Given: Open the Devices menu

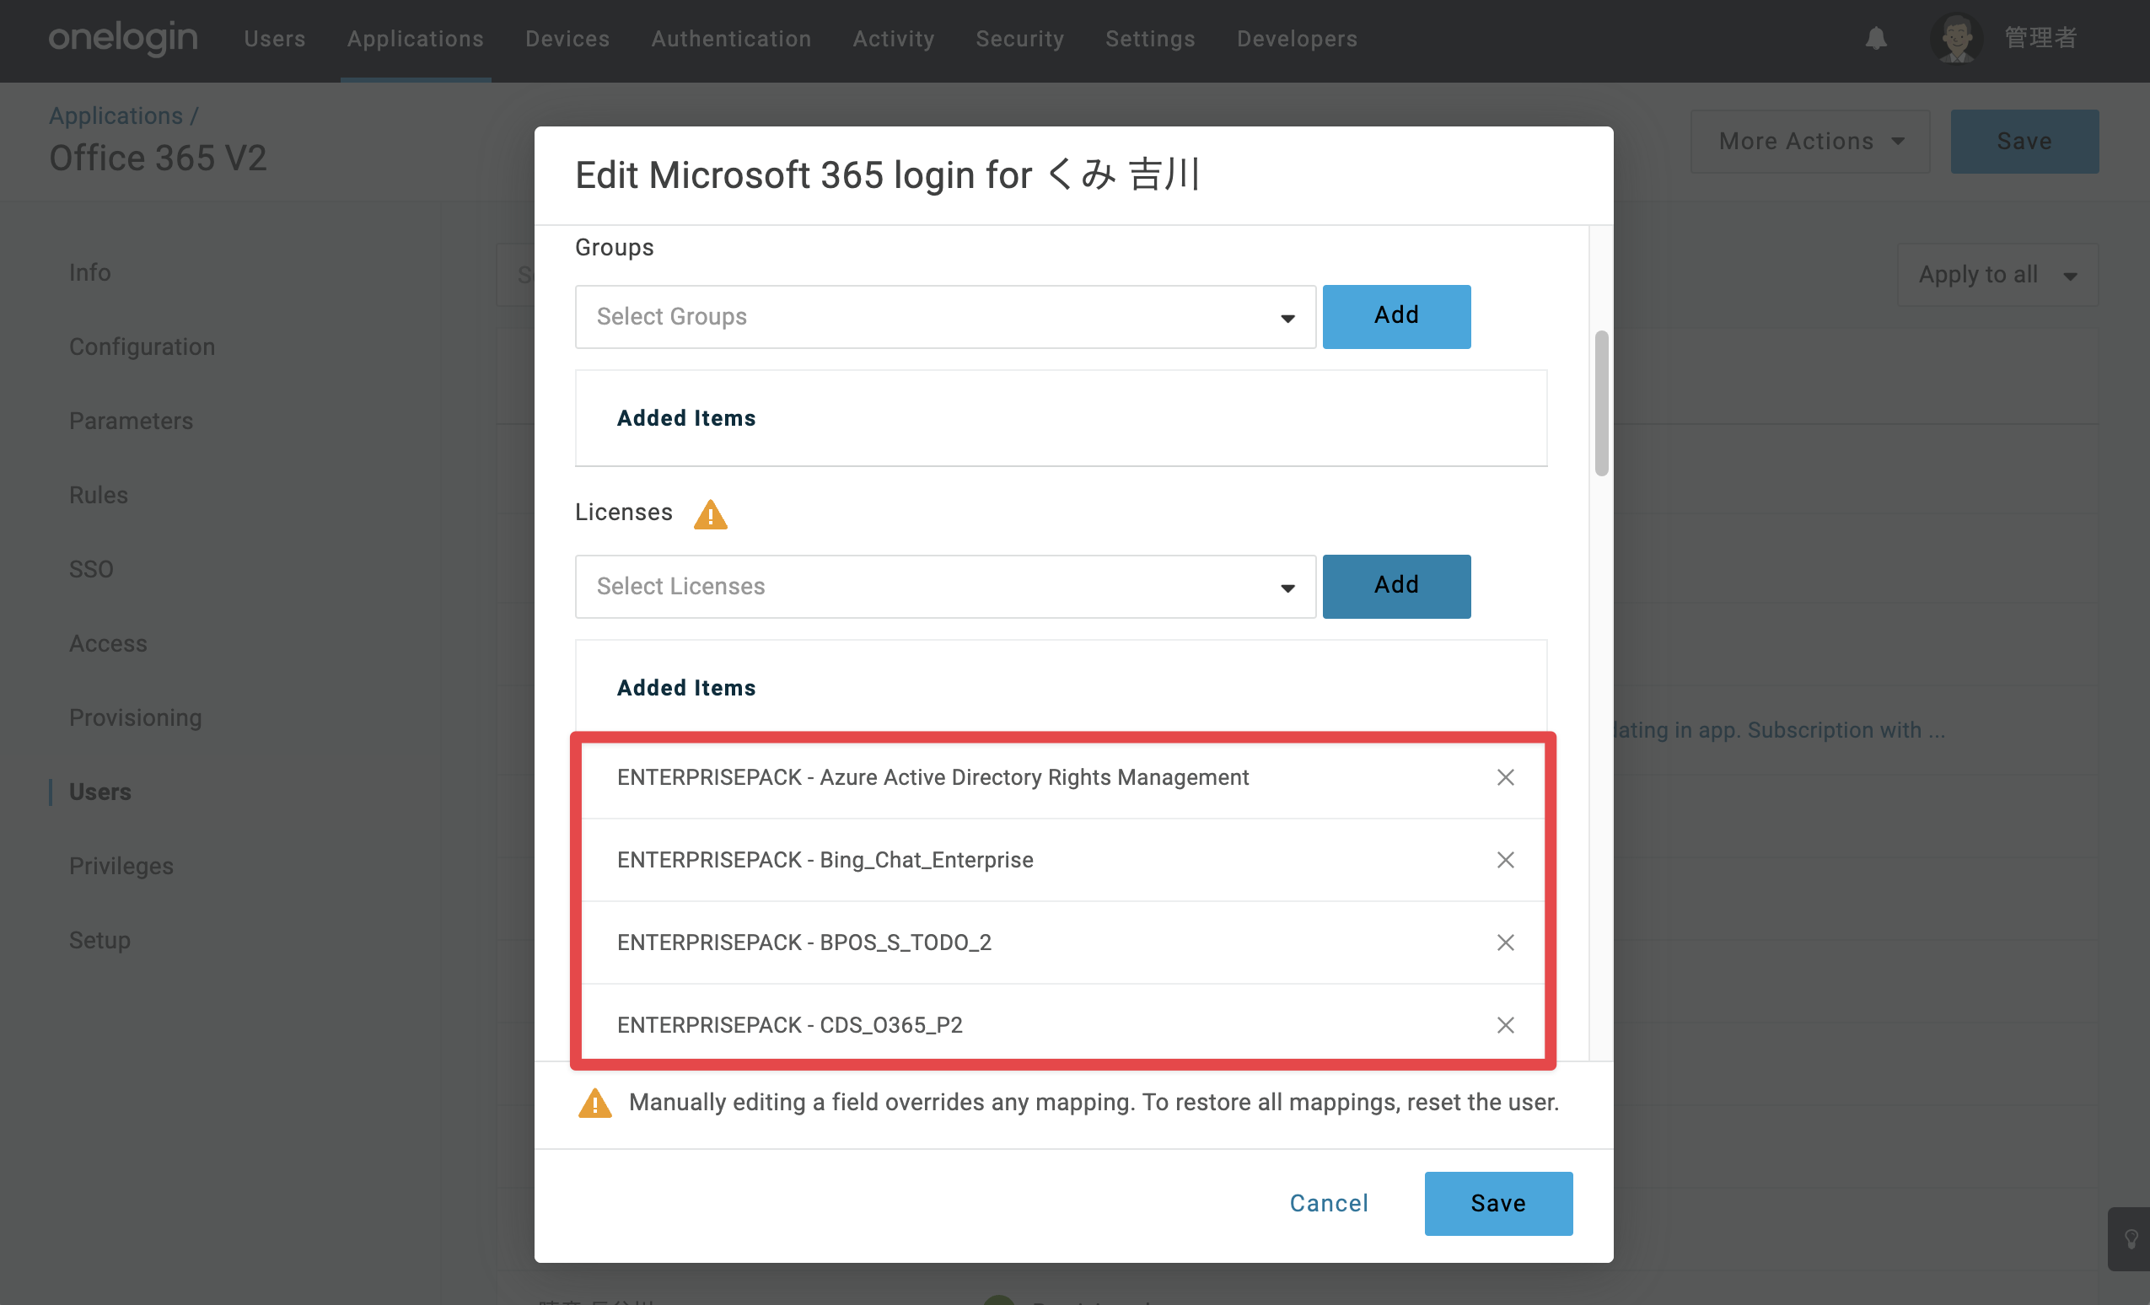Looking at the screenshot, I should click(567, 39).
